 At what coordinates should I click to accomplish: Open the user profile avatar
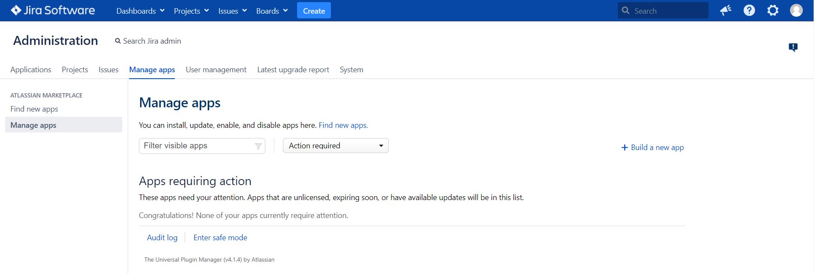point(796,10)
